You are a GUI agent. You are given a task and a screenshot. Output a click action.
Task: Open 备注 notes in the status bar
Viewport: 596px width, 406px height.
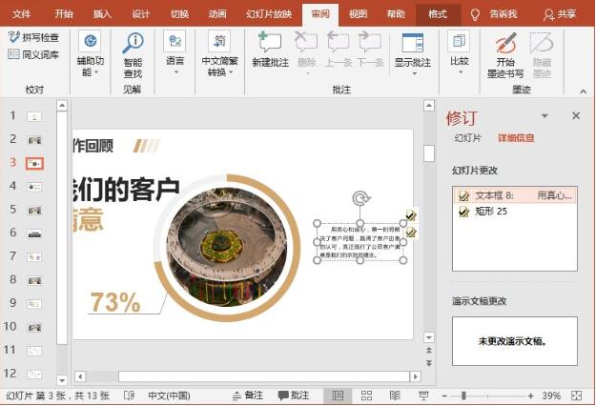tap(248, 396)
